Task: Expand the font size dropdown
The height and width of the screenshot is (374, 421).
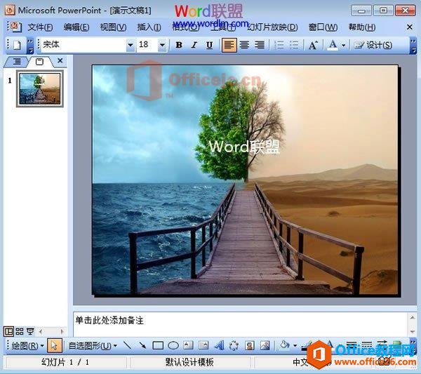Action: pos(162,45)
